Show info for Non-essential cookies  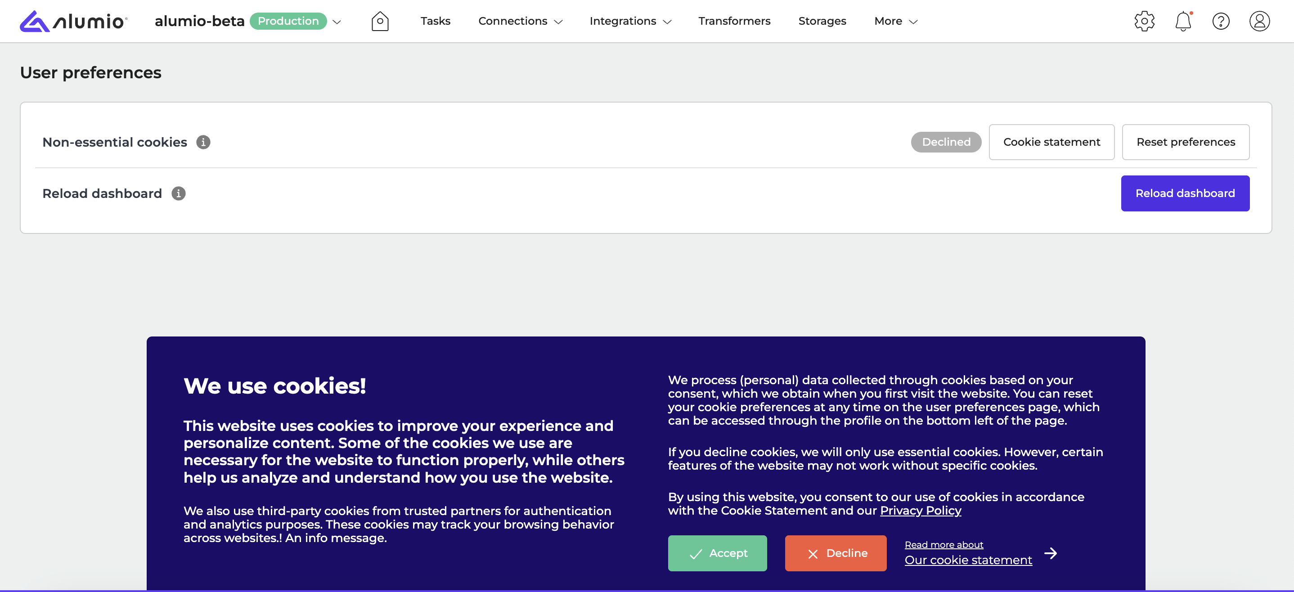point(203,142)
